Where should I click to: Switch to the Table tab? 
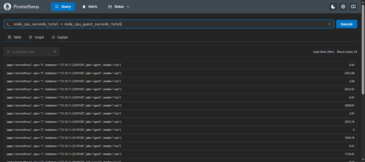click(x=15, y=37)
